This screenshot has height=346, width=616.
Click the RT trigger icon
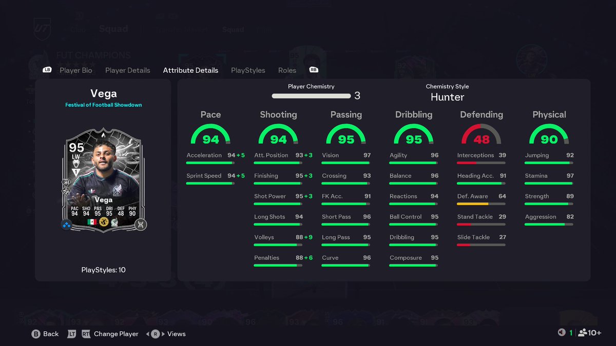[x=86, y=334]
